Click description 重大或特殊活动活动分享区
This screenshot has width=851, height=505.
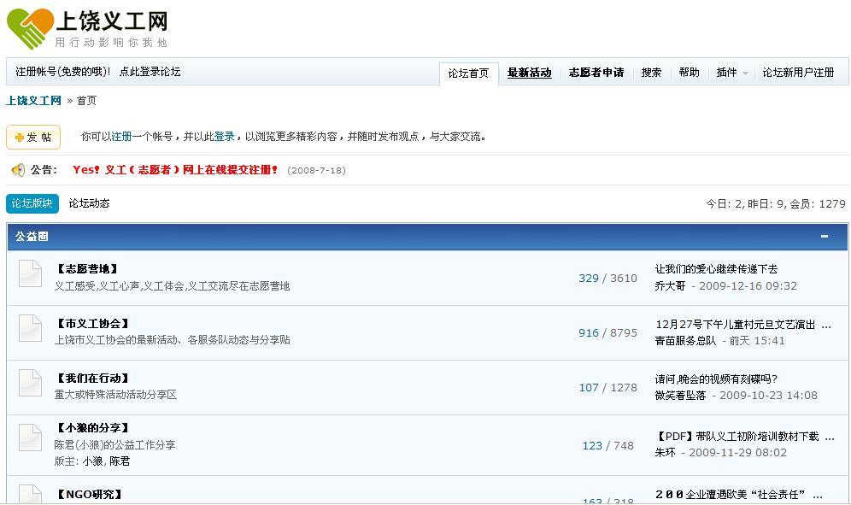tap(115, 394)
